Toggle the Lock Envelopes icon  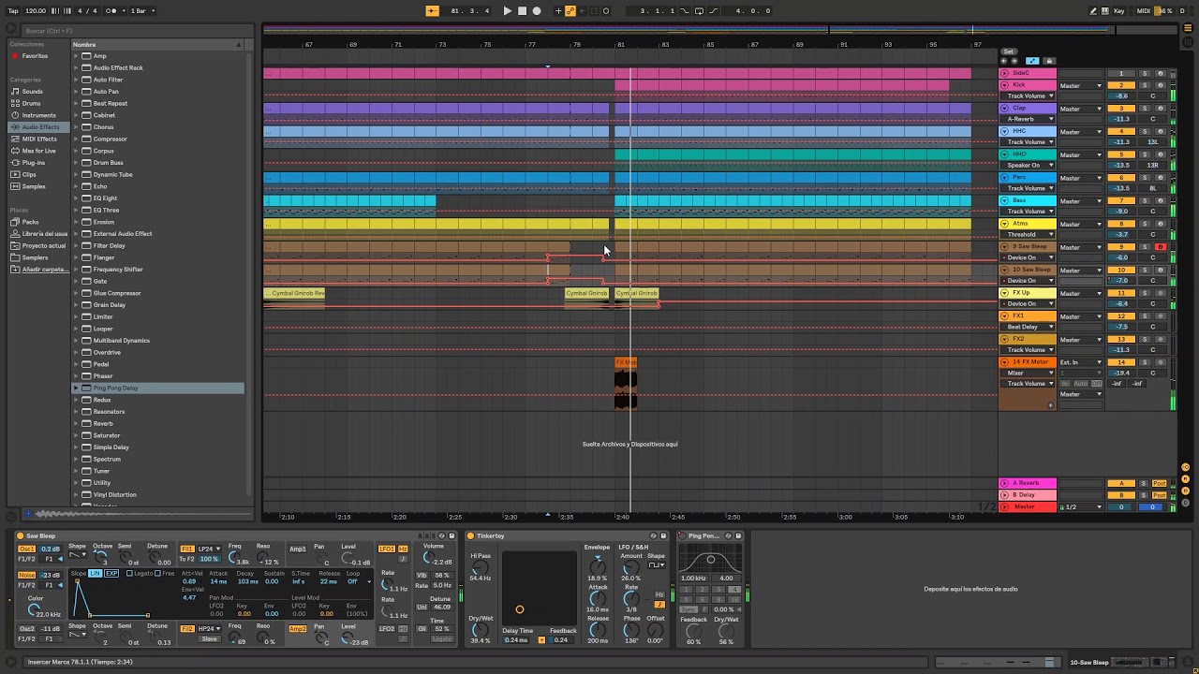[x=1048, y=61]
